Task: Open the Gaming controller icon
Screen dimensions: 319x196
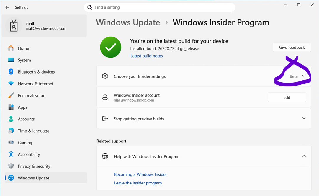Action: [11, 143]
